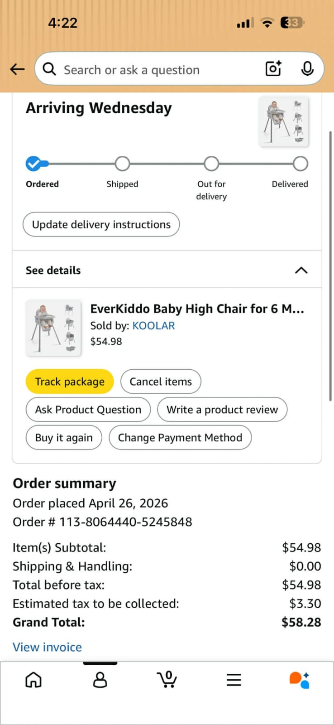Open the Rufus AI assistant icon
This screenshot has width=334, height=725.
(300, 680)
